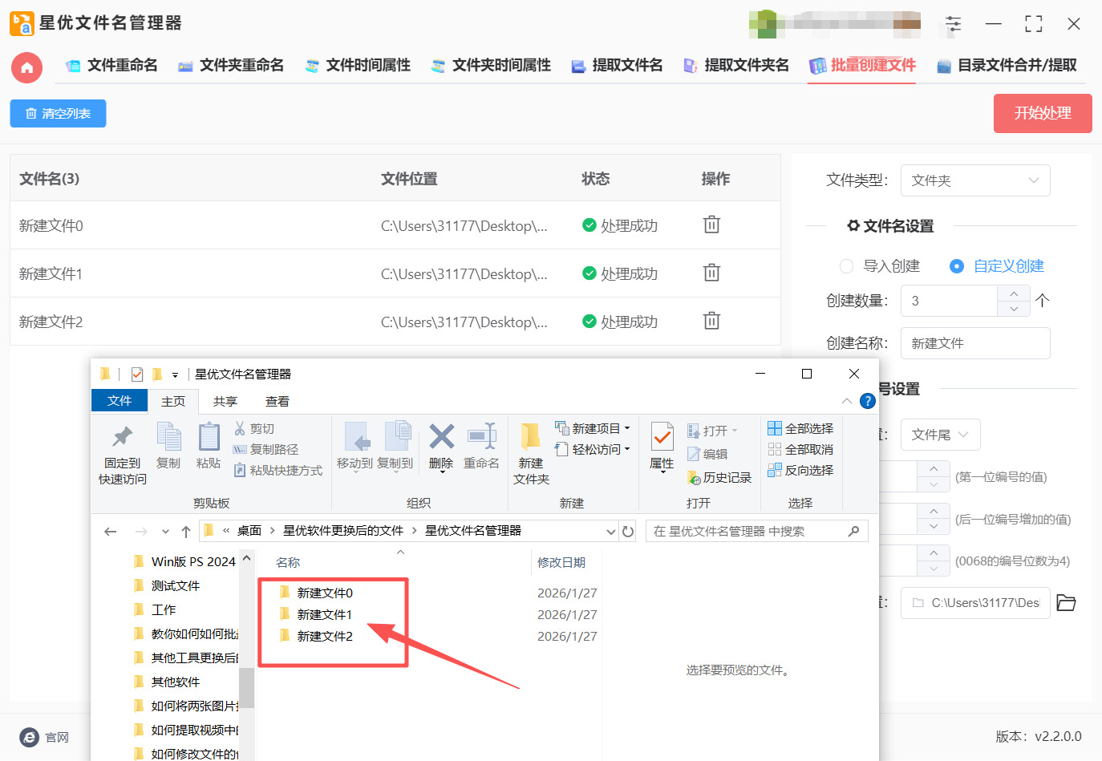Open Explorer quick access toolbar dropdown
Screen dimensions: 1102x761
[175, 374]
